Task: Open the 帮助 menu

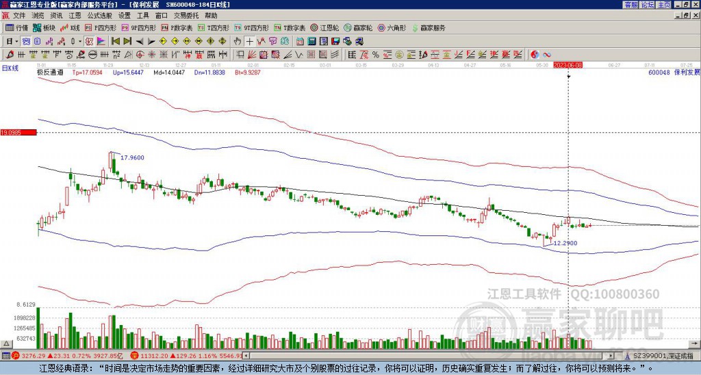Action: click(x=211, y=16)
